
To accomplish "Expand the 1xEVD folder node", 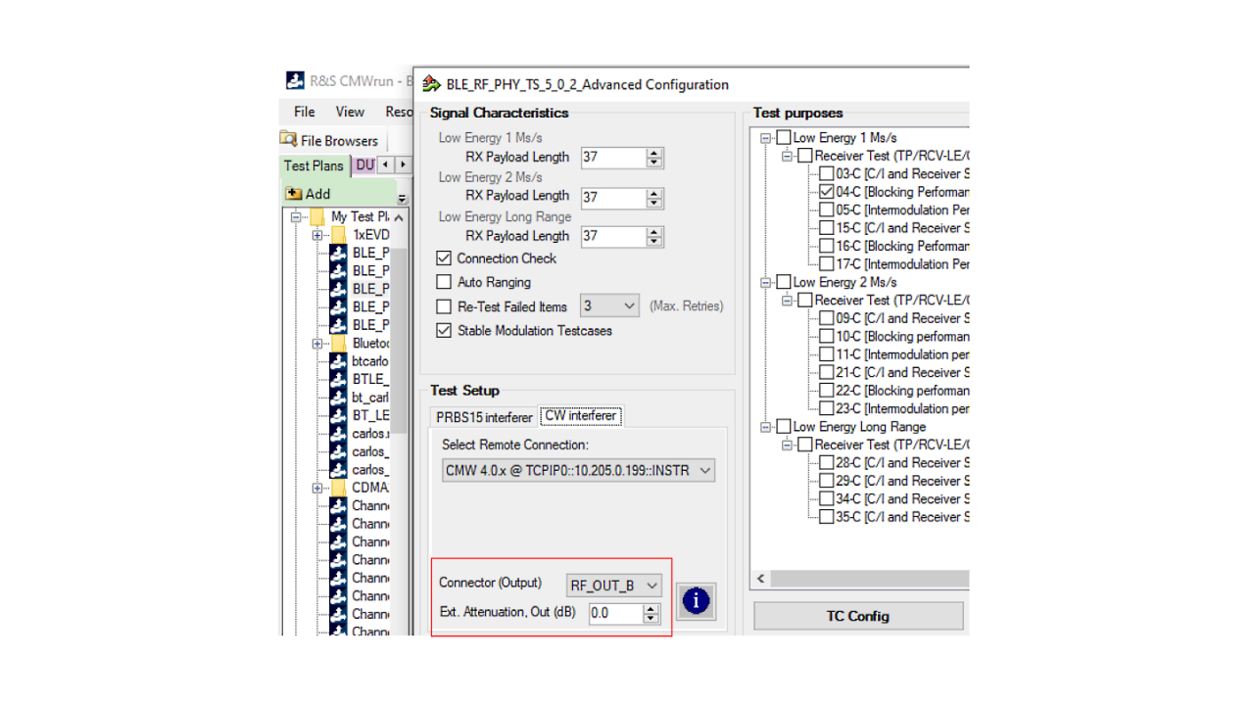I will click(316, 235).
